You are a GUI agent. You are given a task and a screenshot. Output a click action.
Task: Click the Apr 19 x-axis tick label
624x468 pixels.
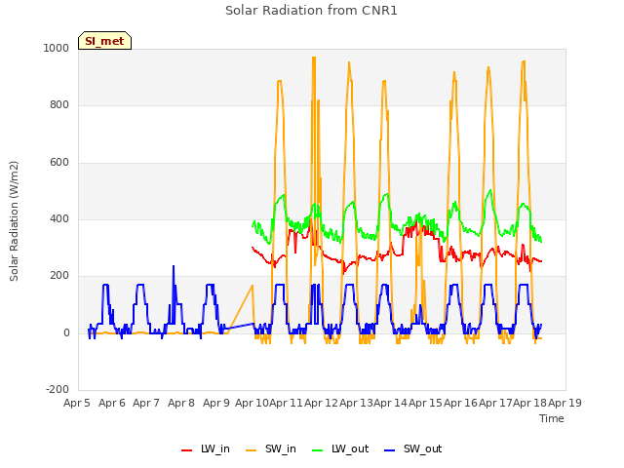(565, 403)
